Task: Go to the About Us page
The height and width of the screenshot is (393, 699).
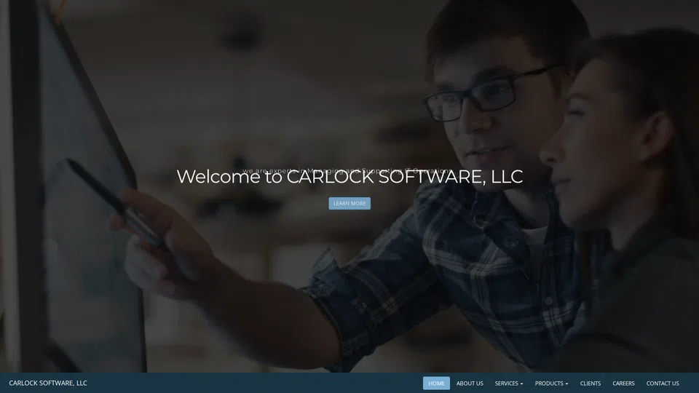Action: pyautogui.click(x=470, y=384)
